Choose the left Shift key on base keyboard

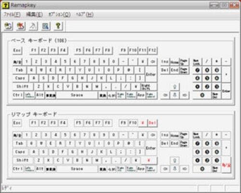[x=23, y=87]
